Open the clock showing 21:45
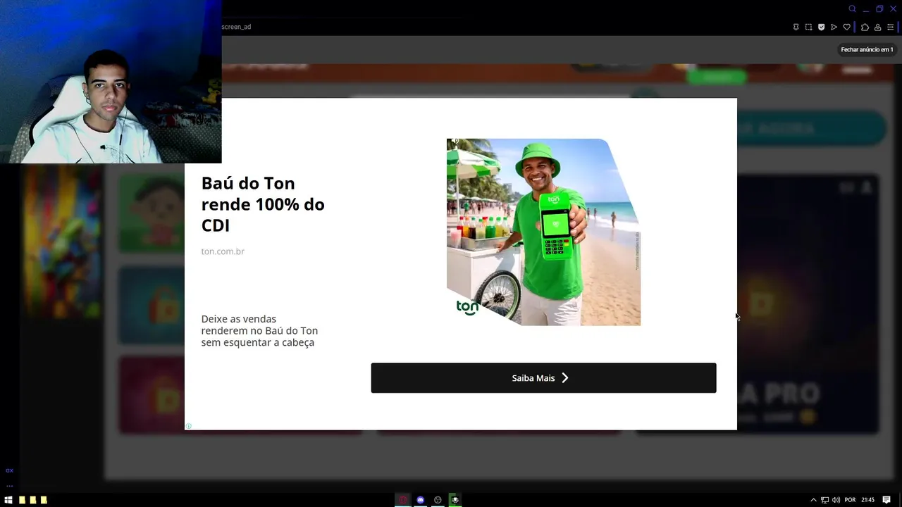Viewport: 902px width, 507px height. (868, 500)
